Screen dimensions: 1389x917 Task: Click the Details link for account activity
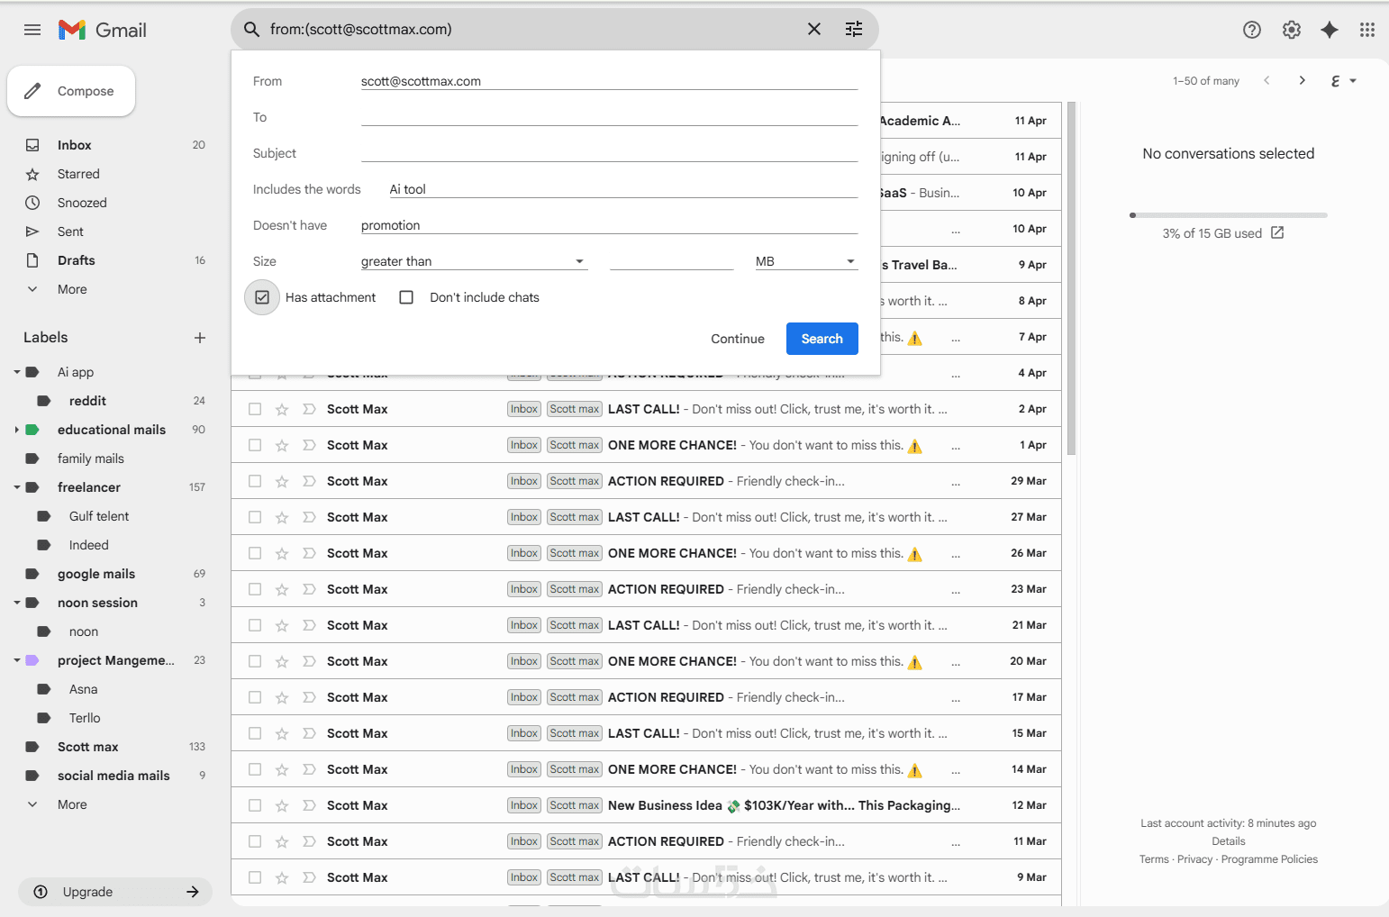click(1229, 841)
